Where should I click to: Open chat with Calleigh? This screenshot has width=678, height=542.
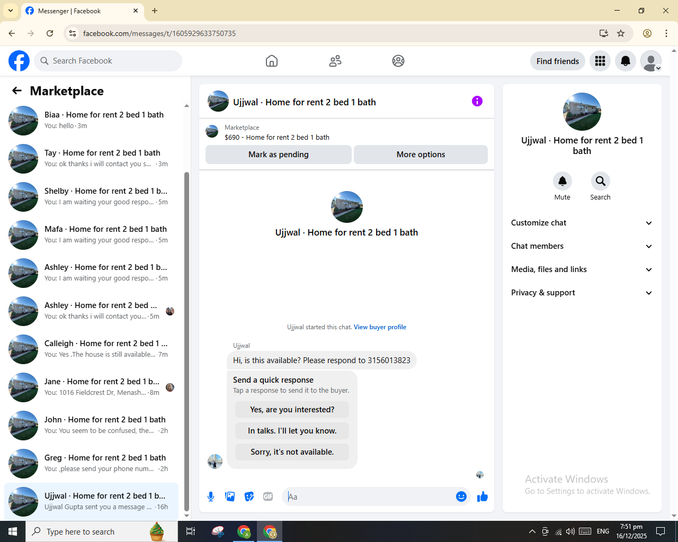pyautogui.click(x=91, y=349)
